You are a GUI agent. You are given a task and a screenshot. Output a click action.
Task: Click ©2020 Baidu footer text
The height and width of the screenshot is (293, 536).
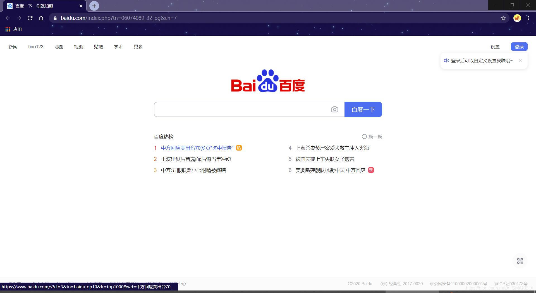click(360, 284)
